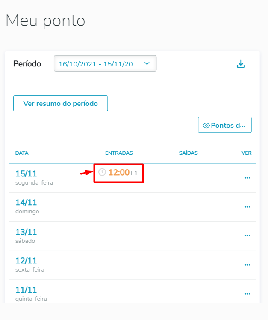This screenshot has width=268, height=320.
Task: Click the clock icon beside 12:00
Action: [x=102, y=172]
